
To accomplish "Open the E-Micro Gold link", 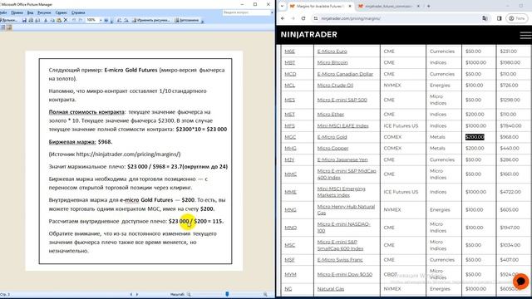I will (x=332, y=137).
